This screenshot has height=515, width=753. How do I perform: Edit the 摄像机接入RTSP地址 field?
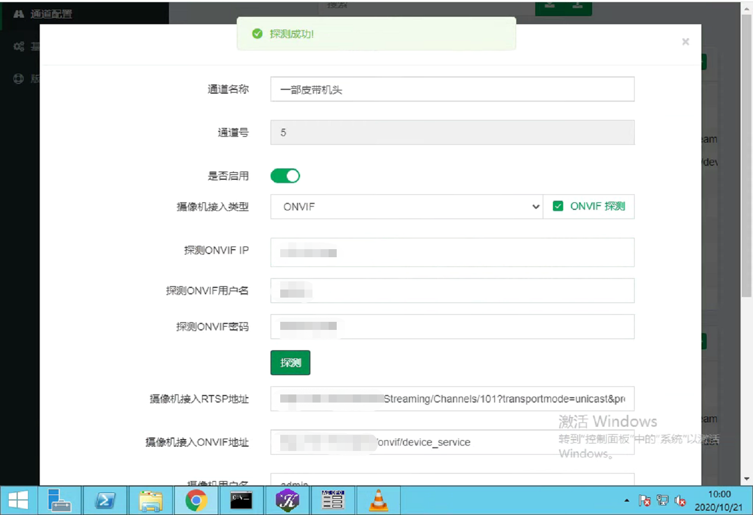click(452, 399)
